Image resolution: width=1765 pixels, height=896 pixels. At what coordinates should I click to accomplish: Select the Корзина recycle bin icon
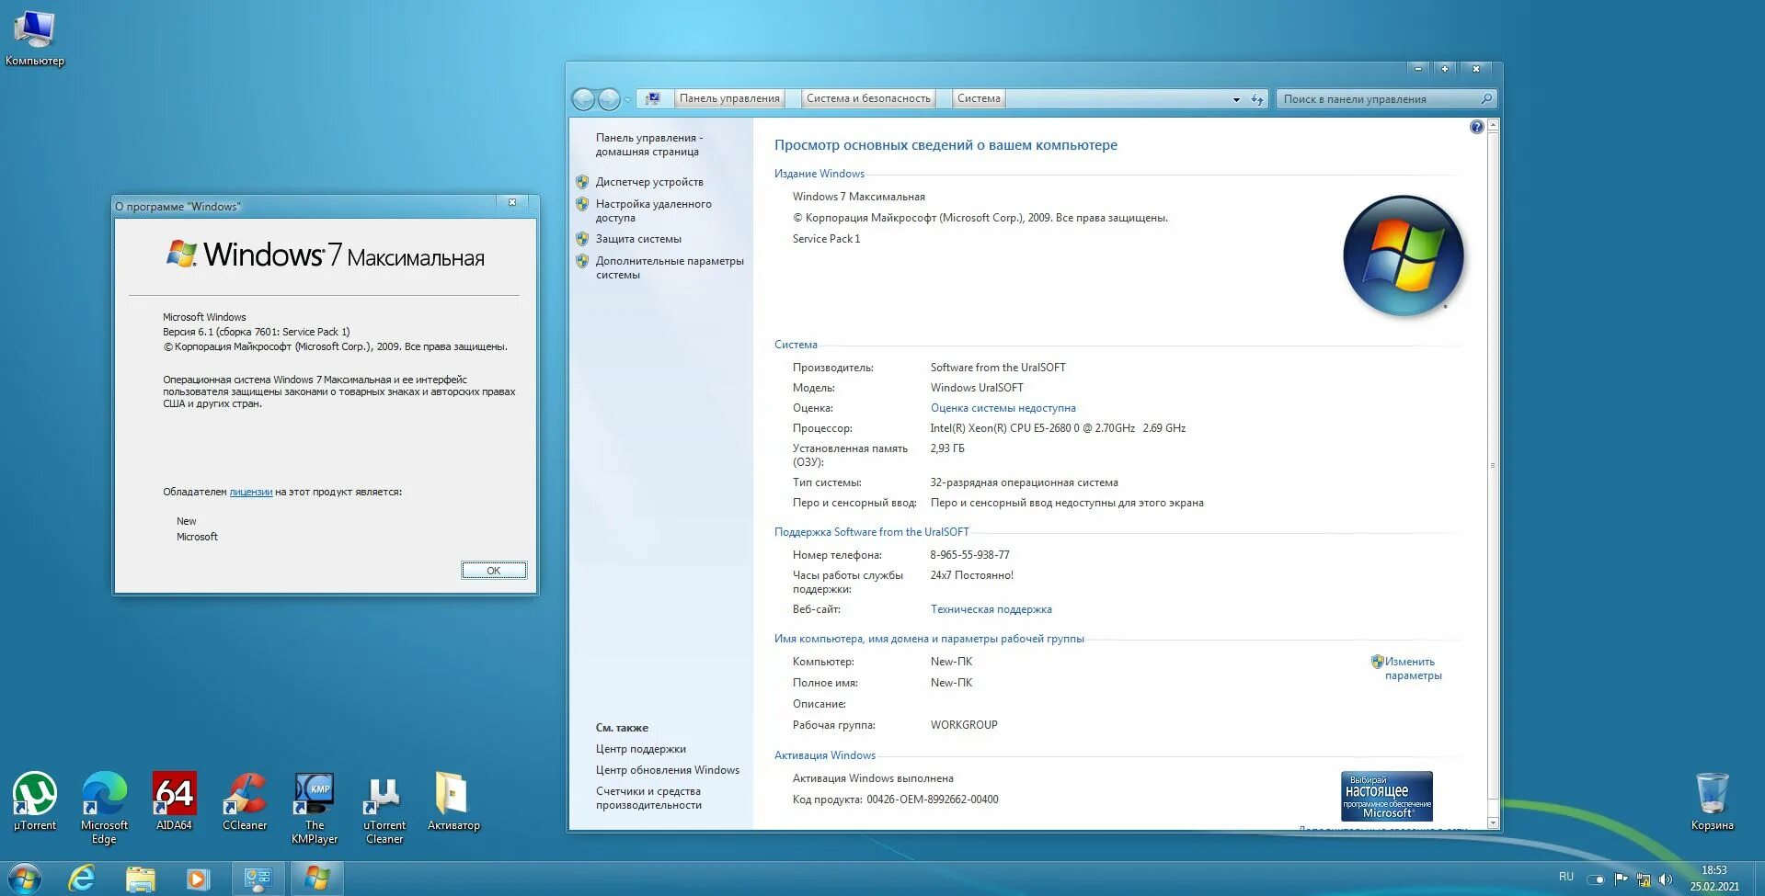pyautogui.click(x=1712, y=801)
